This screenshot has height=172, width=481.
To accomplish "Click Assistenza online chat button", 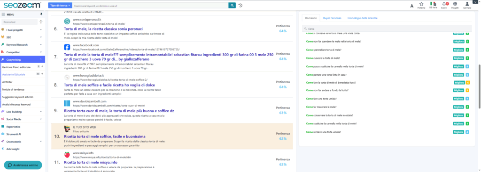I will coord(23,165).
